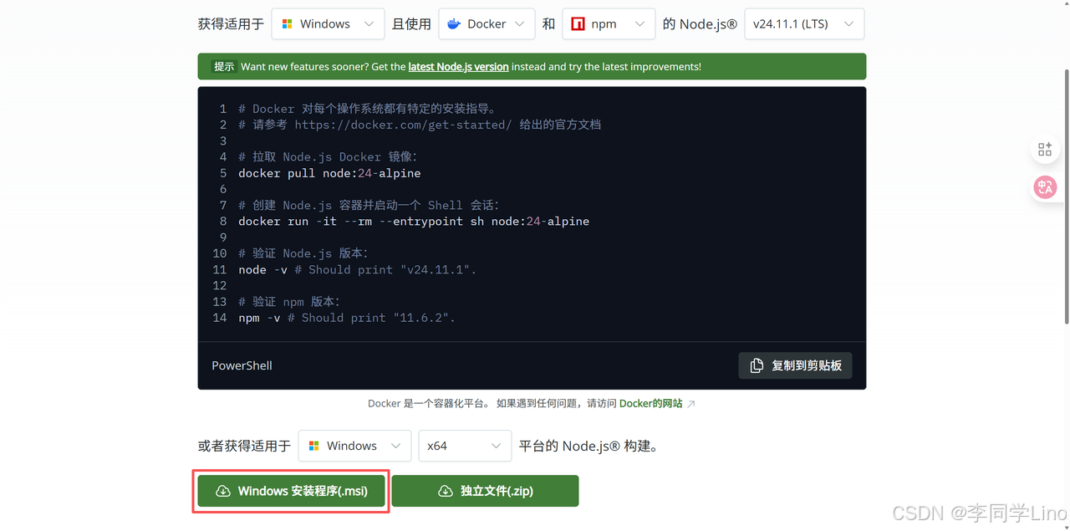Viewport: 1070px width, 531px height.
Task: Click the npm logo icon
Action: coord(578,23)
